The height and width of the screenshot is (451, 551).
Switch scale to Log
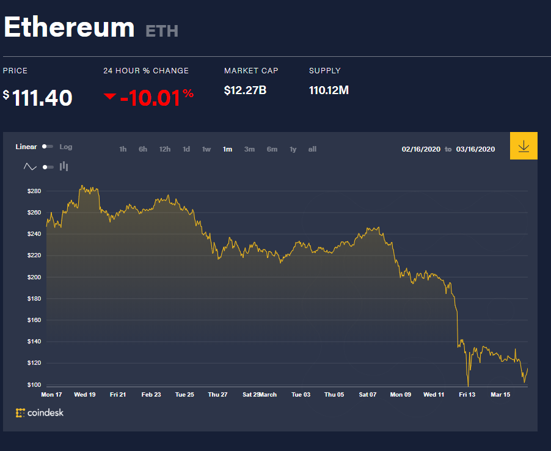(x=65, y=147)
